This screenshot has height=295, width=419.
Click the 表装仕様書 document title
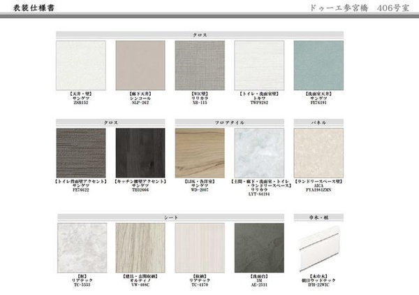tap(29, 10)
